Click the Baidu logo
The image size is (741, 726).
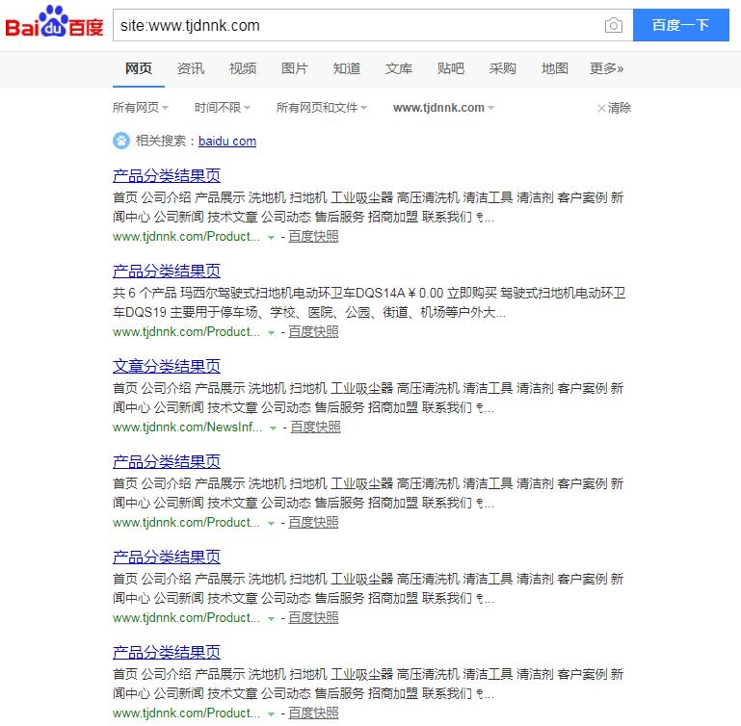click(x=54, y=21)
